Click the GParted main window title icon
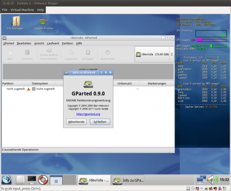This screenshot has height=191, width=231. coord(4,38)
